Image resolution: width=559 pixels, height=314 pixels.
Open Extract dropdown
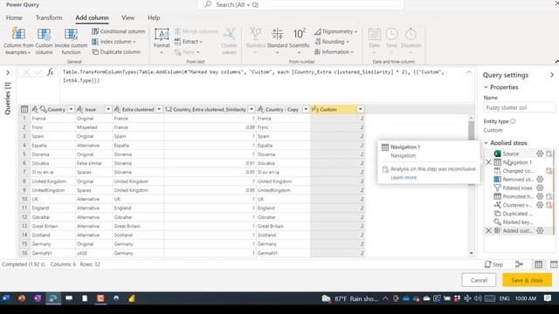(x=189, y=42)
